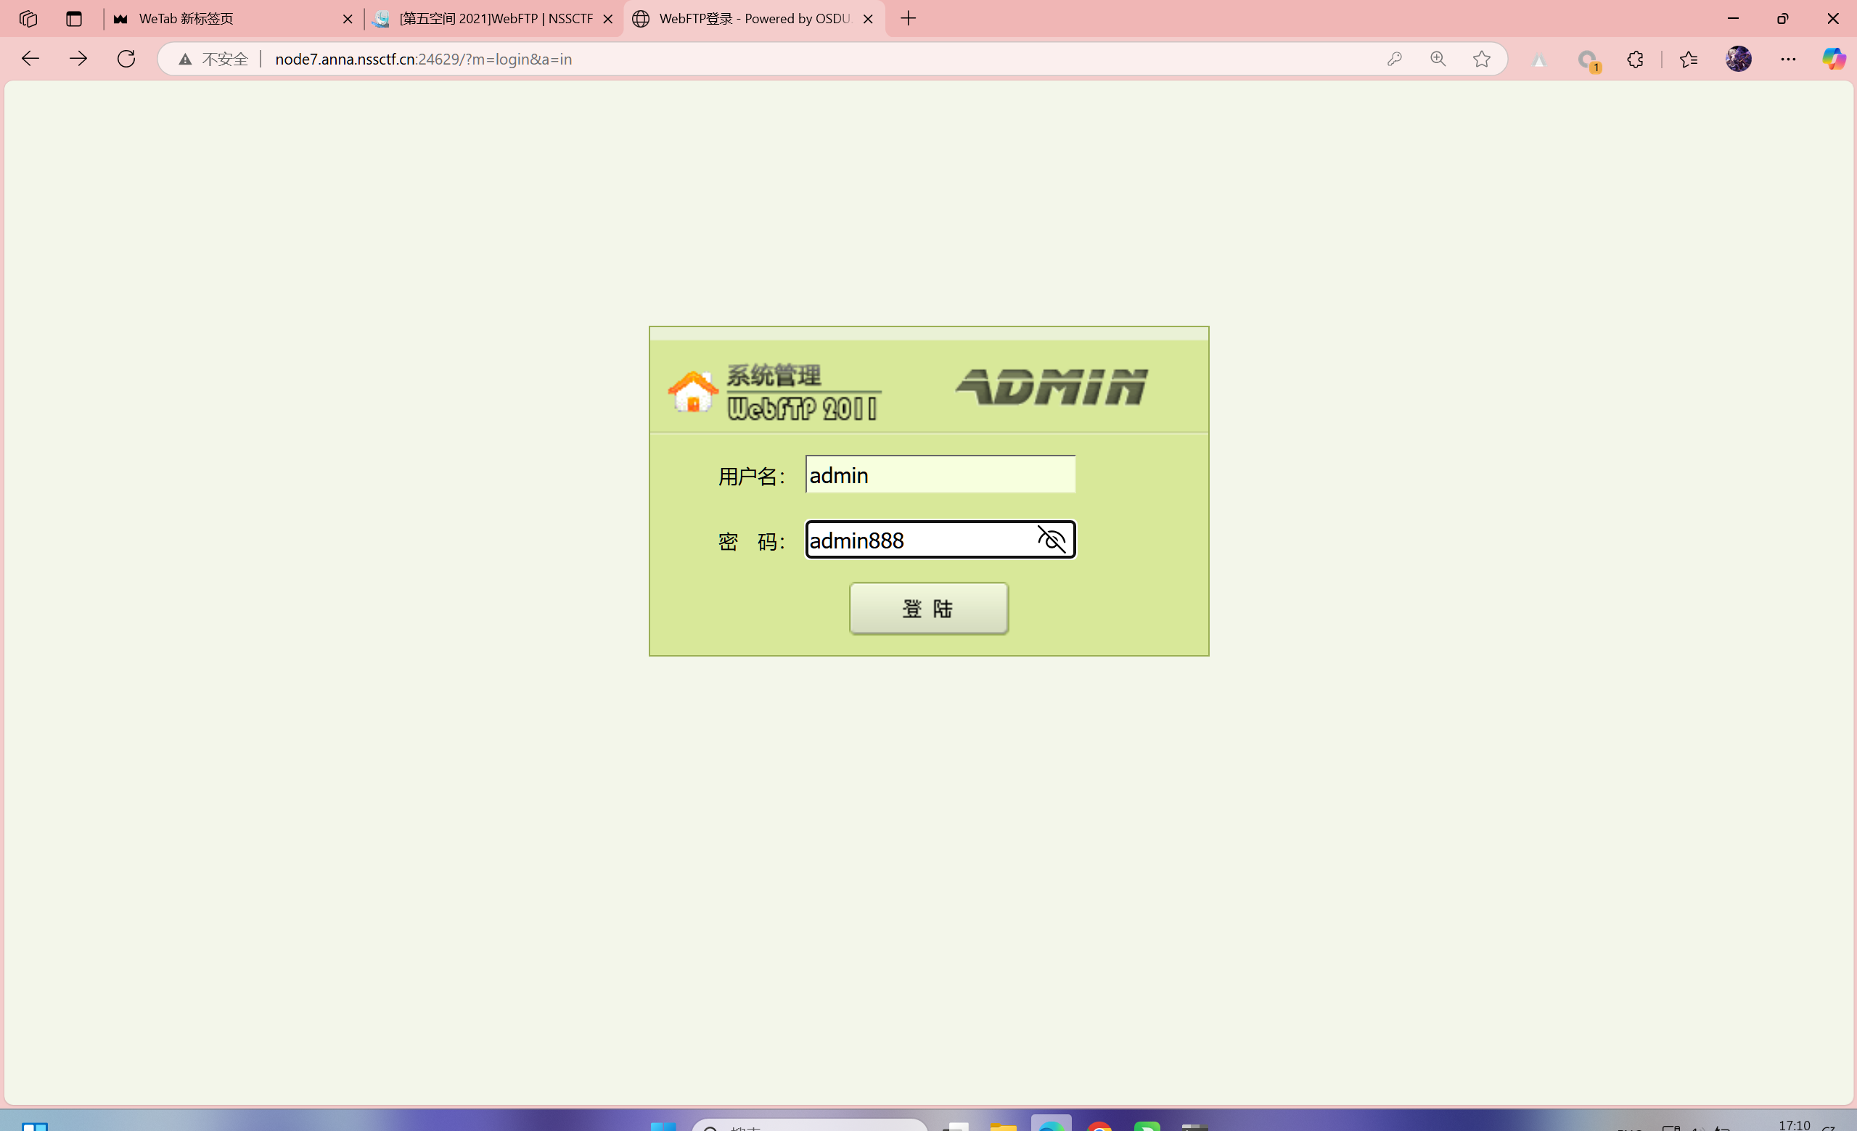Image resolution: width=1857 pixels, height=1131 pixels.
Task: Open browser extensions puzzle icon
Action: click(x=1635, y=59)
